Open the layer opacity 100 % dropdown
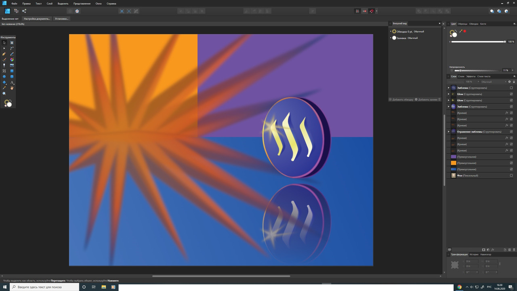Viewport: 517px width, 291px height. coord(472,82)
